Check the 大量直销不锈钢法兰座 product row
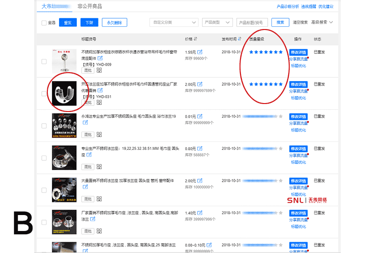Viewport: 375px width, 253px height. point(44,190)
